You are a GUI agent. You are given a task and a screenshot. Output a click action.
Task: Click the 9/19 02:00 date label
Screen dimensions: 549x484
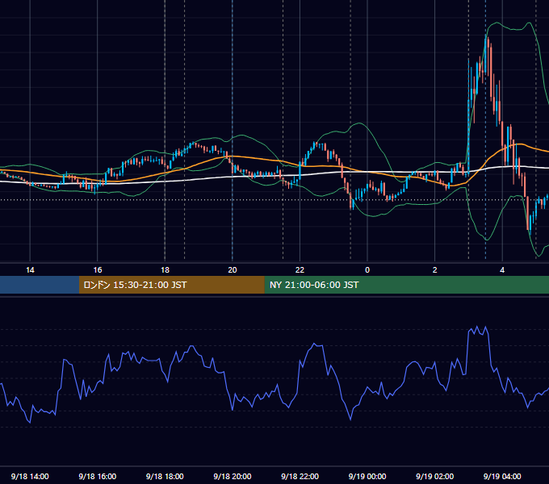[435, 476]
